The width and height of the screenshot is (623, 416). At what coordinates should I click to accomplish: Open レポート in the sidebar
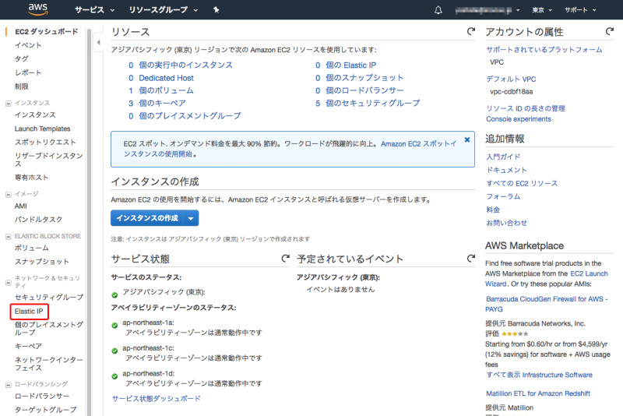pyautogui.click(x=28, y=72)
